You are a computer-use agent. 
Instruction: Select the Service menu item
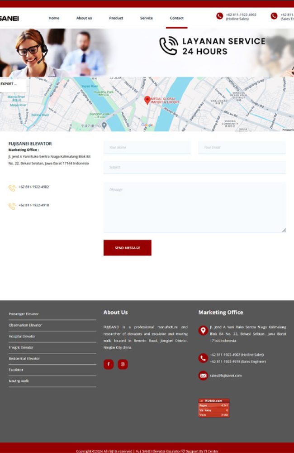(x=146, y=18)
